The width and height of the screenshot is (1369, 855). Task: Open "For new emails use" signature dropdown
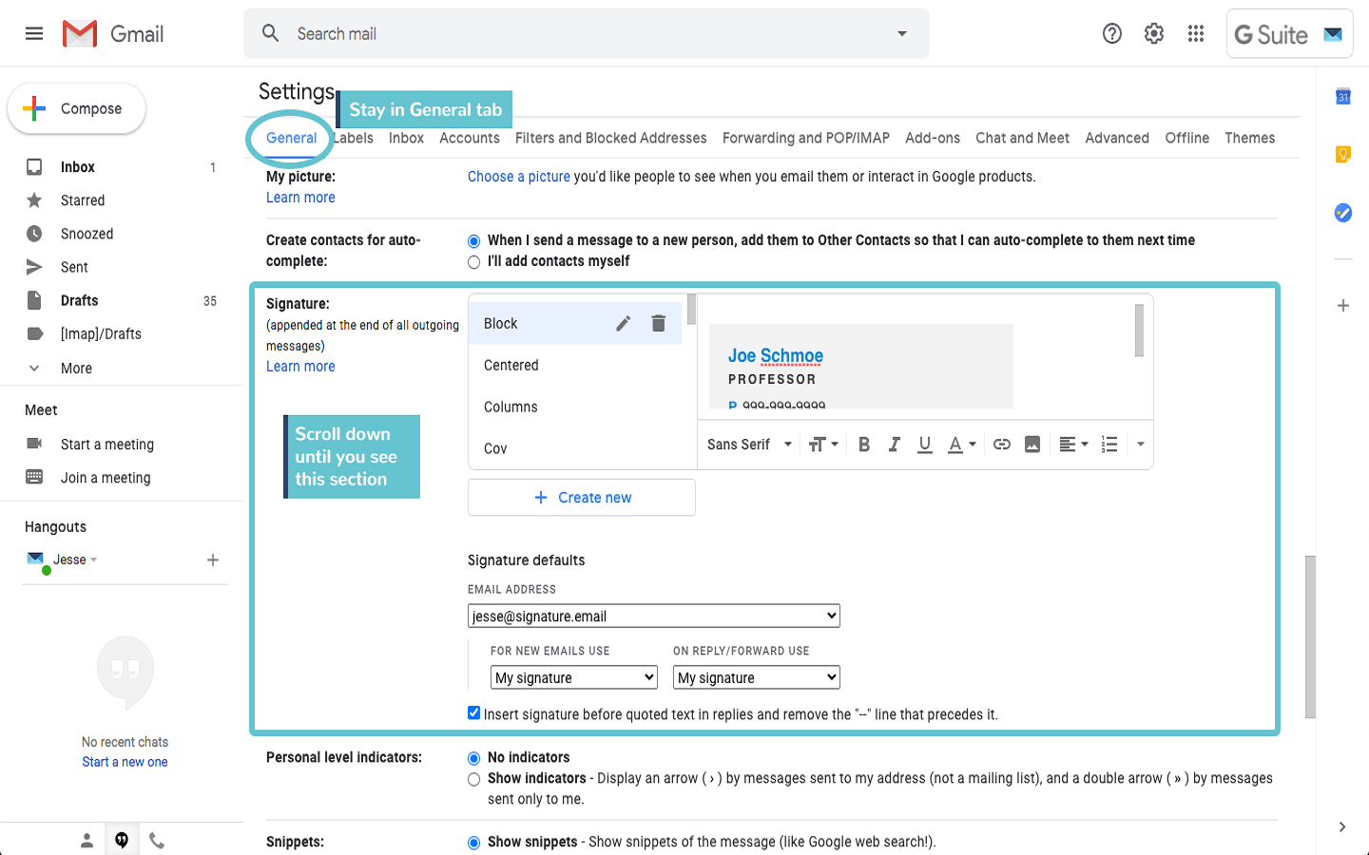(573, 677)
